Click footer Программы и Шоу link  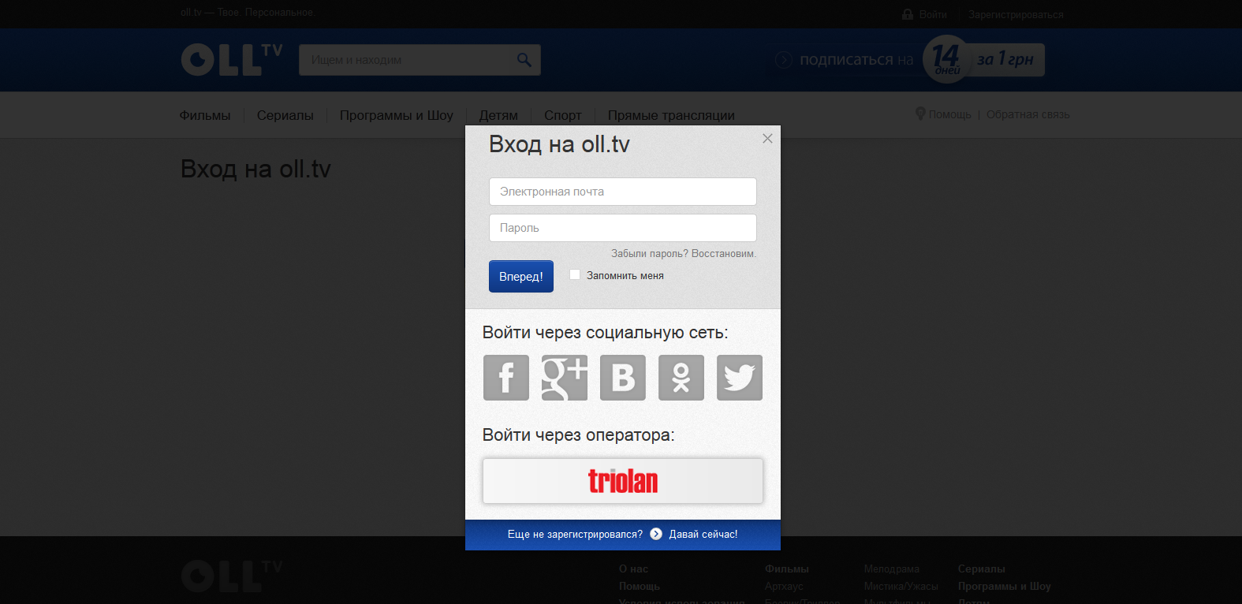click(x=1005, y=586)
